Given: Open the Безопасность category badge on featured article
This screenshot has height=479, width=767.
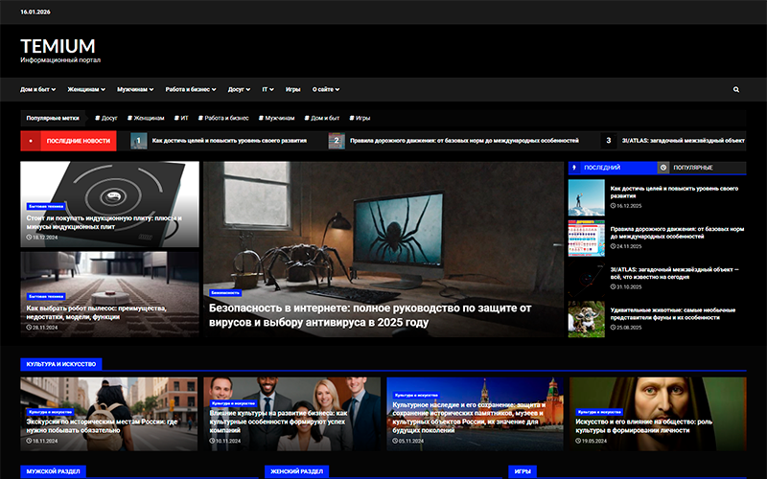Looking at the screenshot, I should coord(225,292).
